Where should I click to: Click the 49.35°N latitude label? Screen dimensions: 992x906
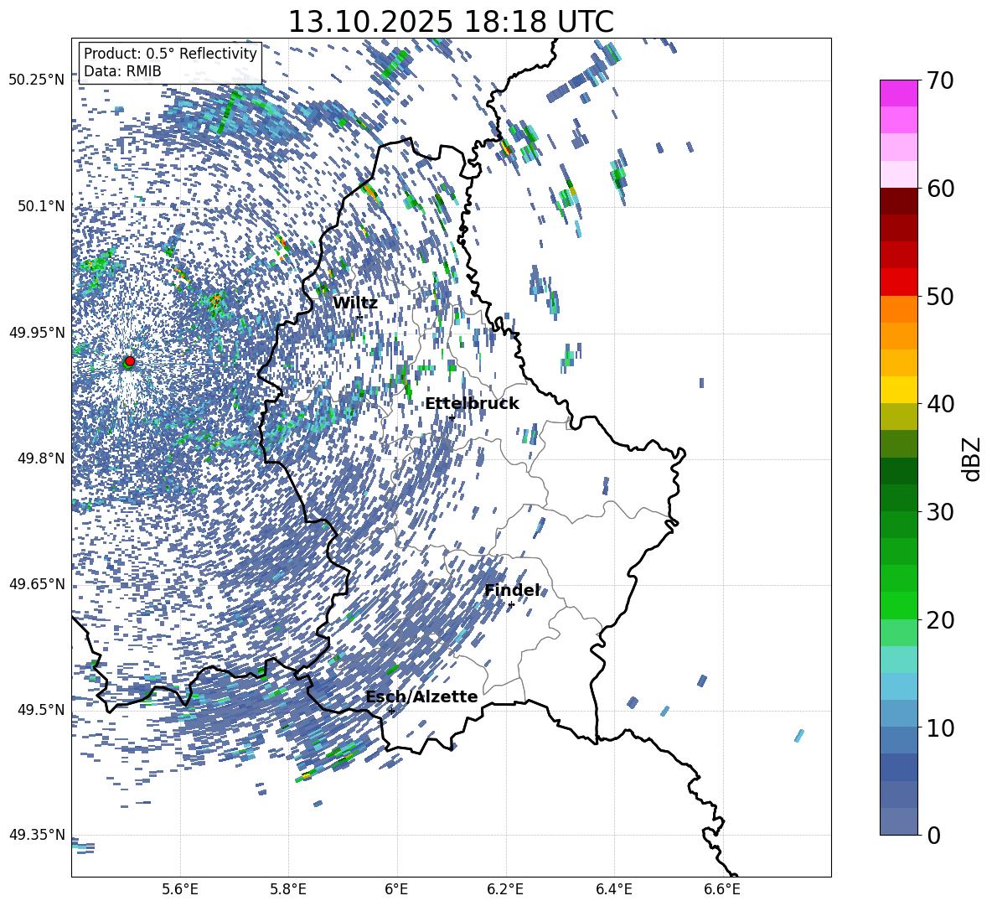(x=37, y=835)
